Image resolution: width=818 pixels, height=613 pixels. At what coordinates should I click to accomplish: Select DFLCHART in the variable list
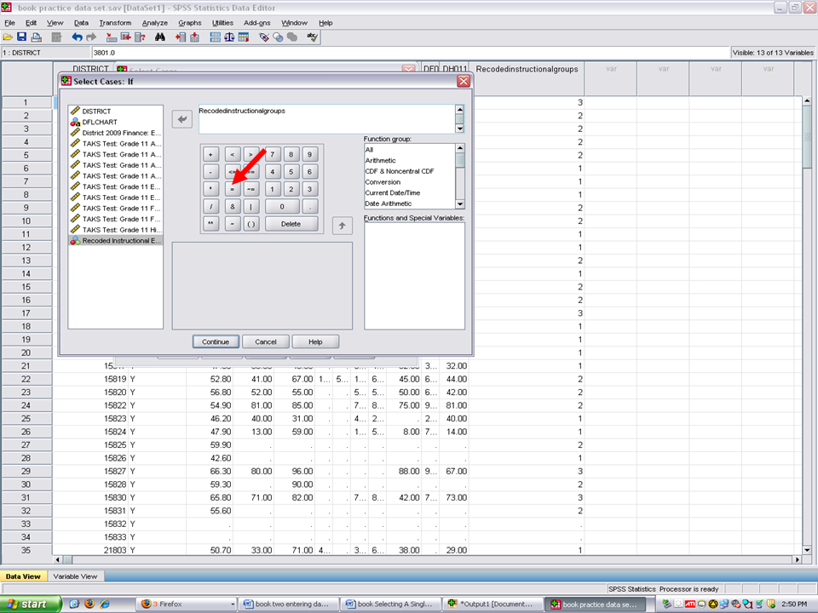click(100, 122)
